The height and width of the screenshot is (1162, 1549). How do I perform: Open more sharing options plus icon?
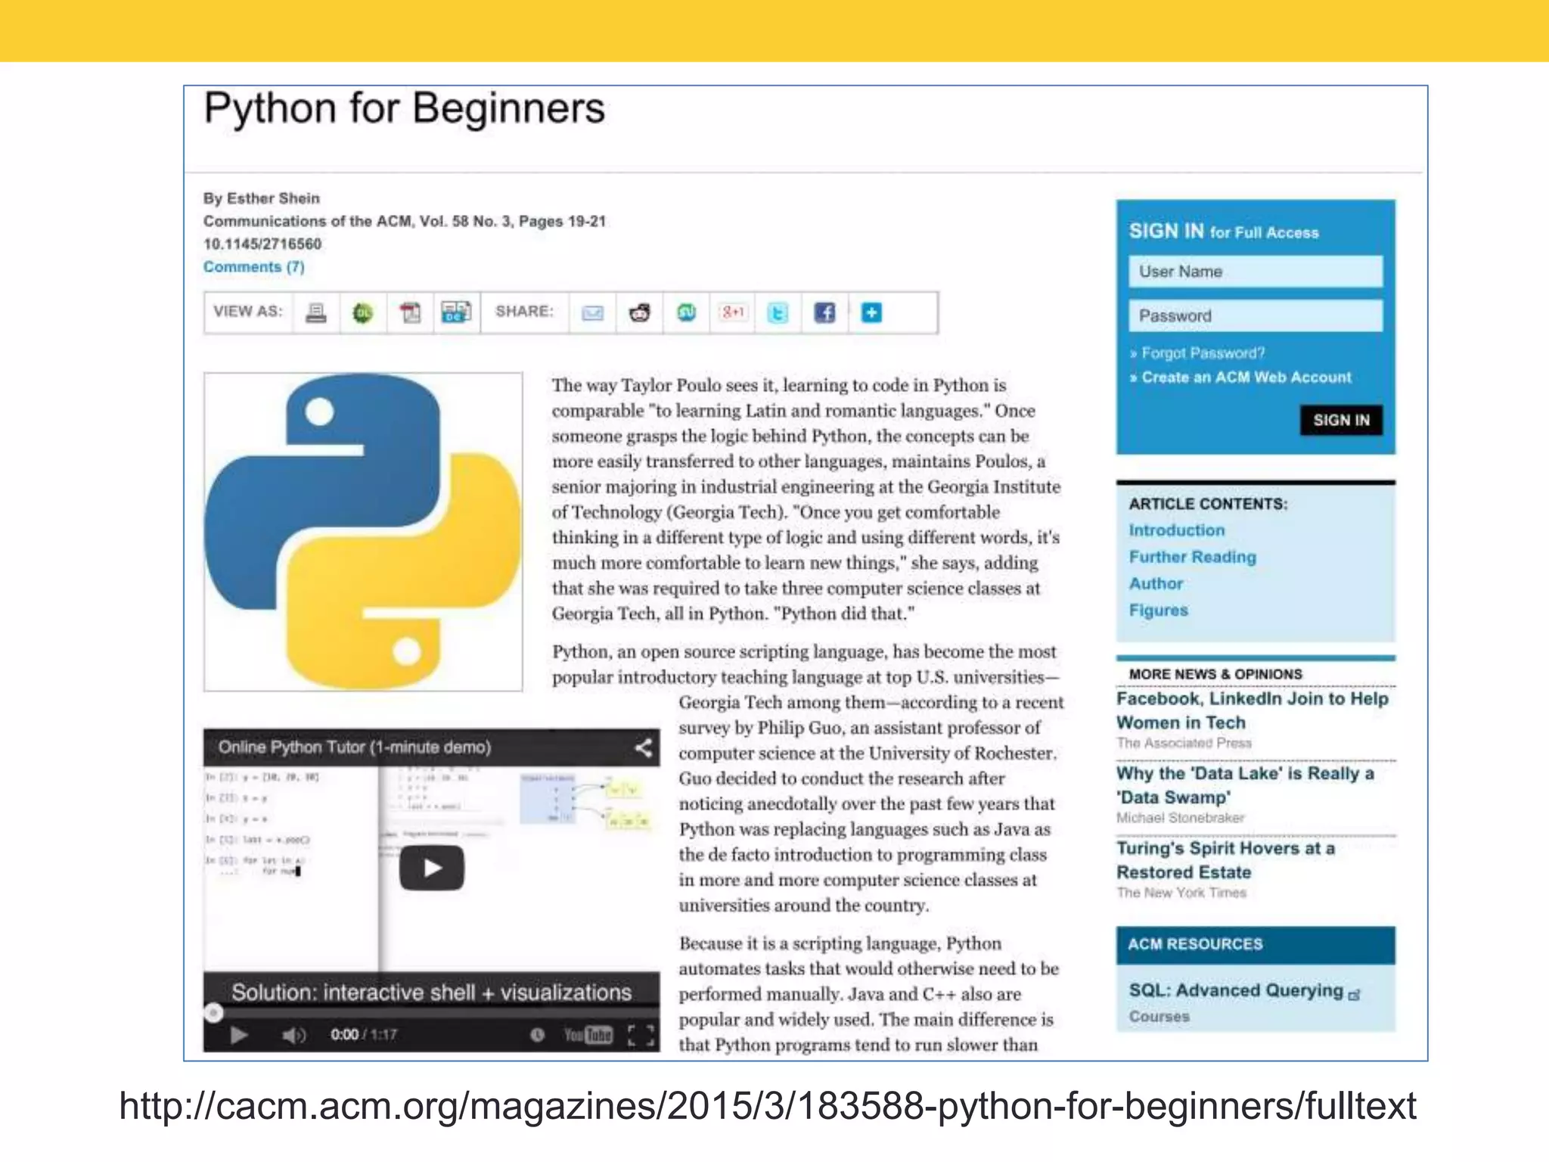tap(871, 312)
